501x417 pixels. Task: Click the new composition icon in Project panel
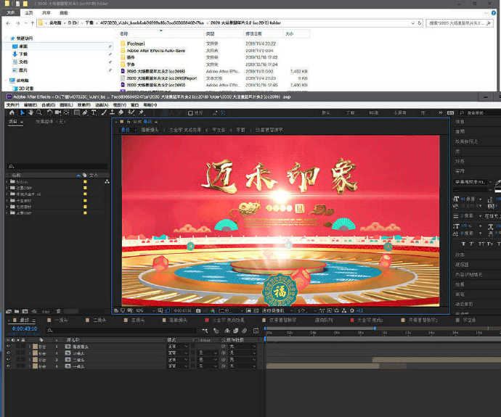(x=25, y=311)
